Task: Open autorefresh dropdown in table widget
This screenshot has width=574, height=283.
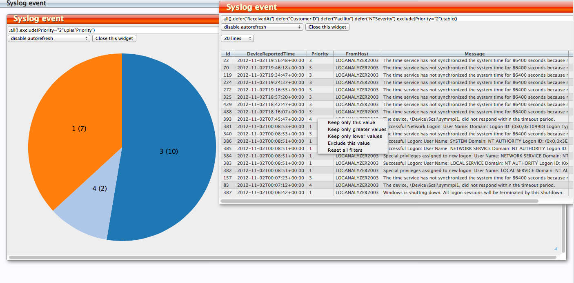Action: pos(262,27)
